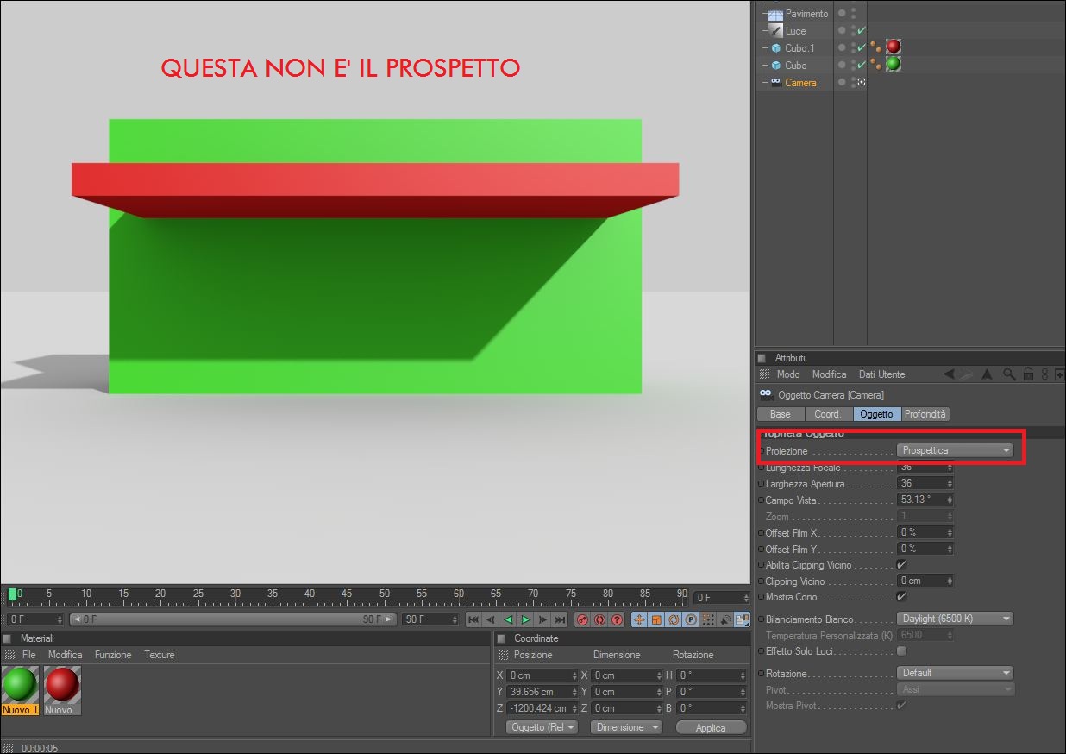Open new attribute manager plus icon

pyautogui.click(x=1059, y=374)
